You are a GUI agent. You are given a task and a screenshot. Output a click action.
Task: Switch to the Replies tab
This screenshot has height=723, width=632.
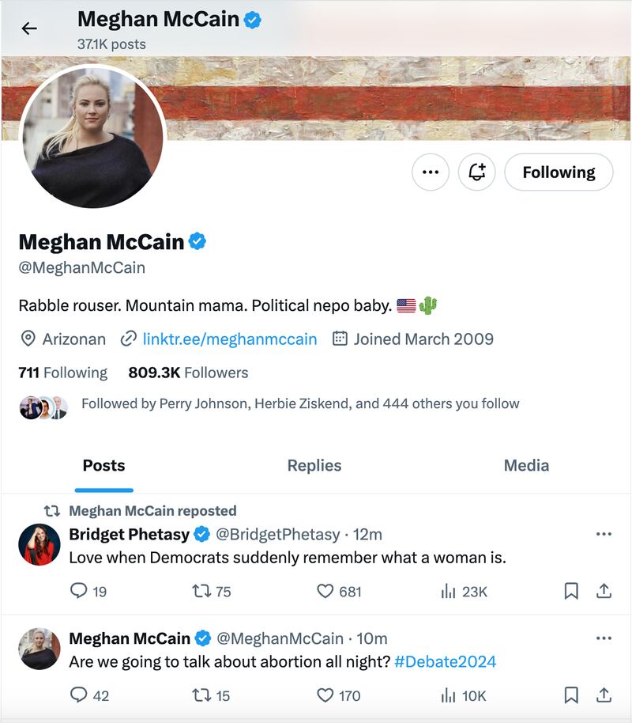click(314, 466)
